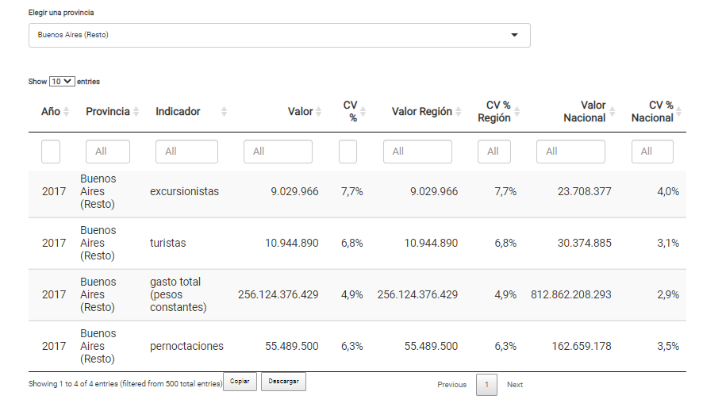This screenshot has width=722, height=411.
Task: Focus the Año filter box
Action: [x=51, y=152]
